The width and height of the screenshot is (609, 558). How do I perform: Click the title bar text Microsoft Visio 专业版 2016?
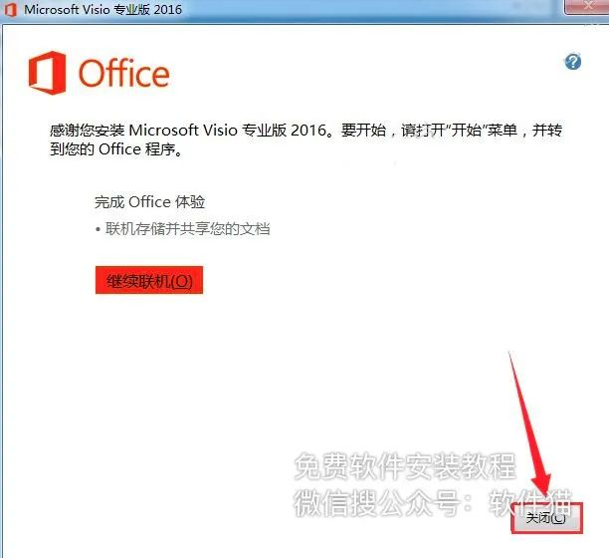102,9
